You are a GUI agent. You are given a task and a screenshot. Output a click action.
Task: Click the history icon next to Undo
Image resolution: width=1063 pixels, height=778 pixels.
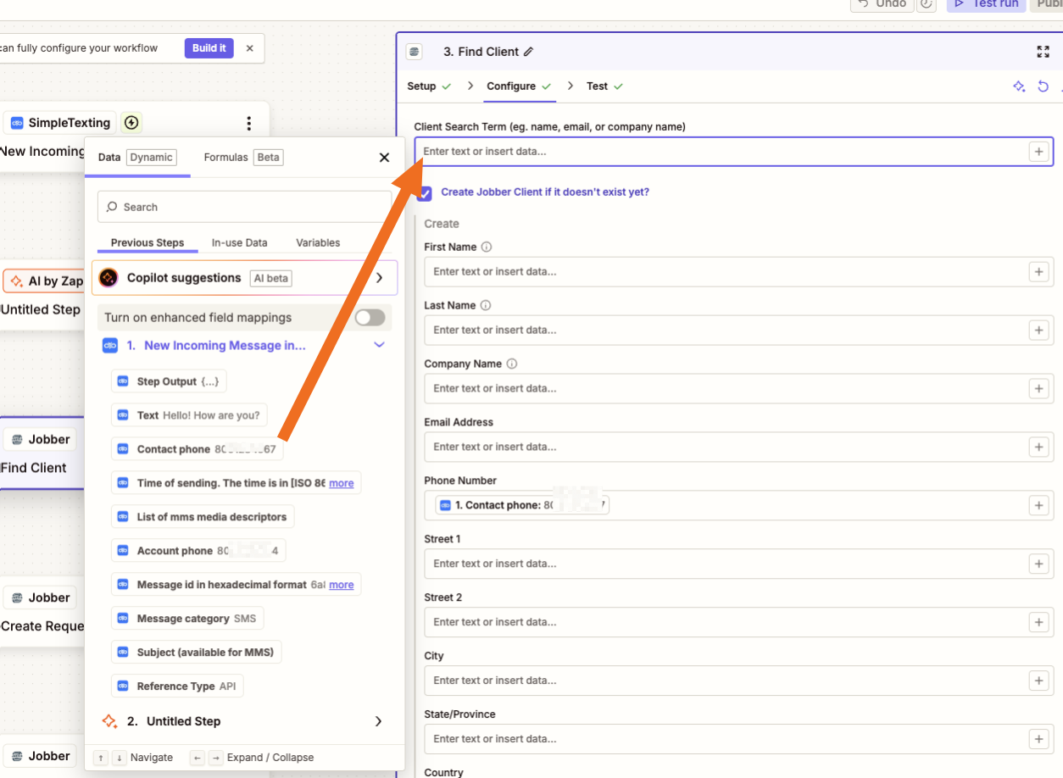coord(927,3)
